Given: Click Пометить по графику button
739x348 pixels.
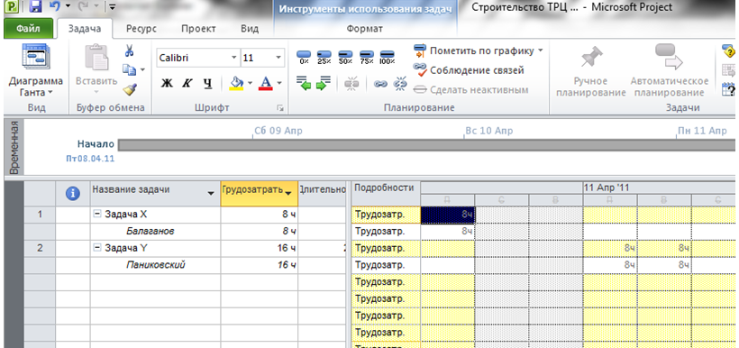Looking at the screenshot, I should (474, 50).
